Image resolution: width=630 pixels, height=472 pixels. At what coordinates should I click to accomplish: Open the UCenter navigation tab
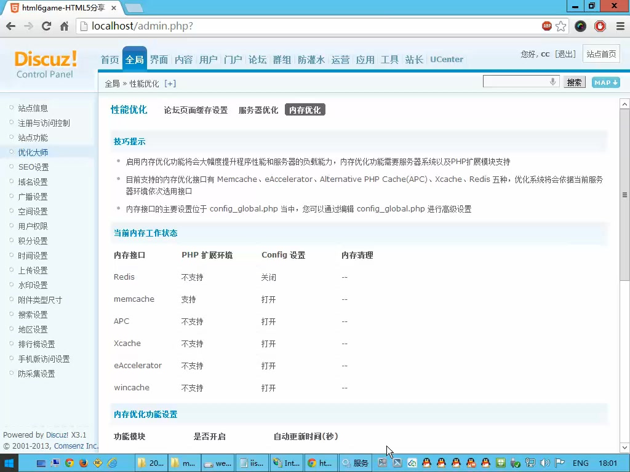pyautogui.click(x=447, y=60)
